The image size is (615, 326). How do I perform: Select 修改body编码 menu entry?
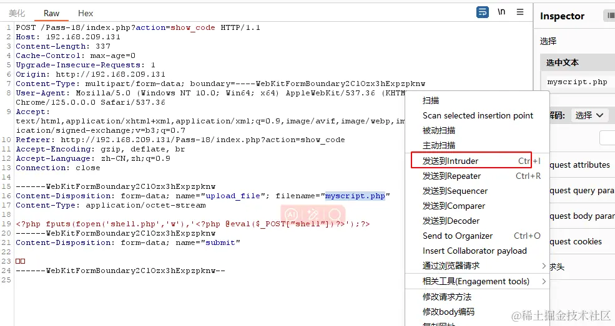click(x=478, y=312)
